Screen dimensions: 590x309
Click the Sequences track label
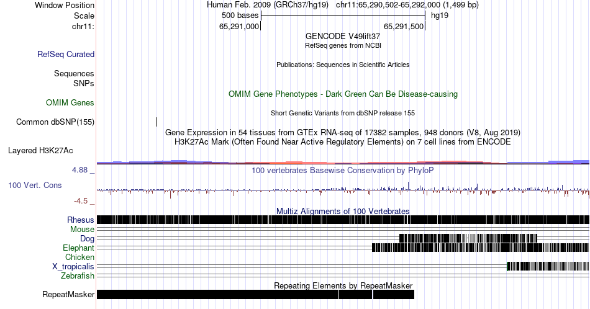74,73
